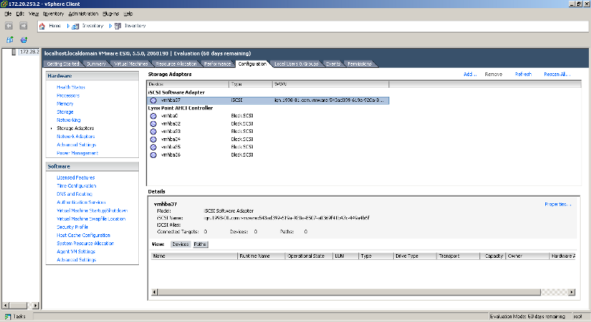Viewport: 591px width, 322px height.
Task: Open Network Adapters link
Action: pos(76,137)
